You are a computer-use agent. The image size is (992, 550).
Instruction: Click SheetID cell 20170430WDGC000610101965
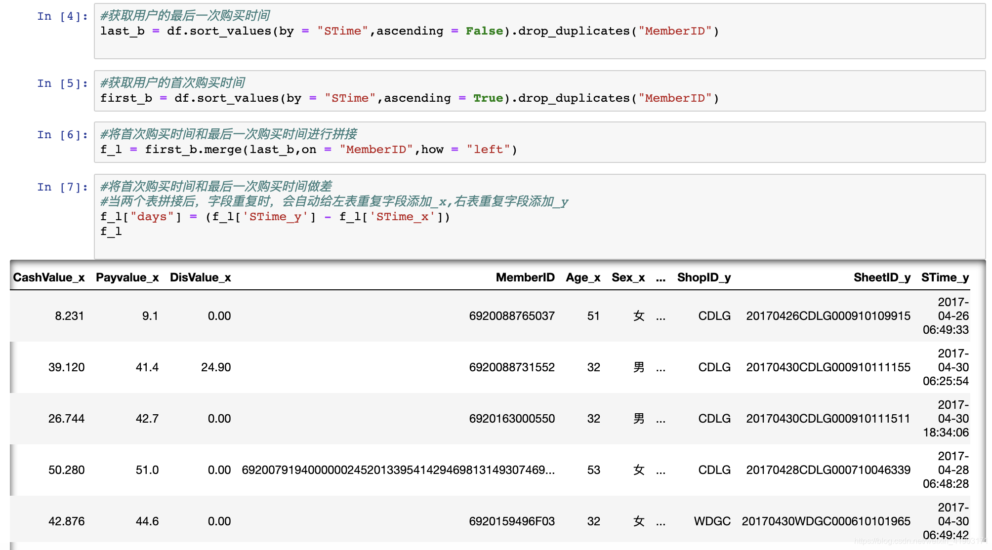(826, 521)
